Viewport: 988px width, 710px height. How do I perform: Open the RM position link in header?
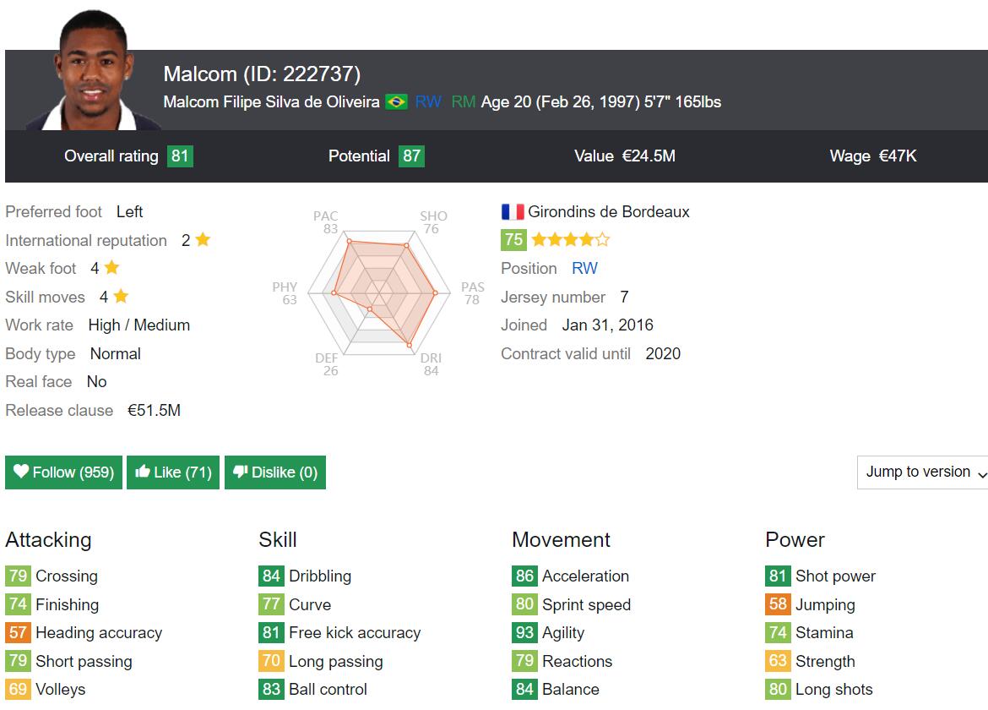tap(463, 102)
